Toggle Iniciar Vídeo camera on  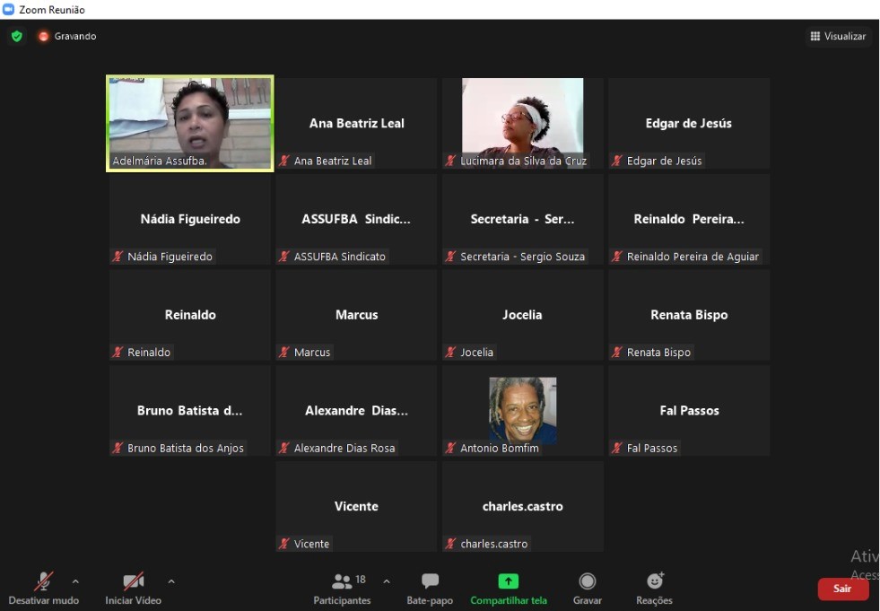(x=134, y=581)
